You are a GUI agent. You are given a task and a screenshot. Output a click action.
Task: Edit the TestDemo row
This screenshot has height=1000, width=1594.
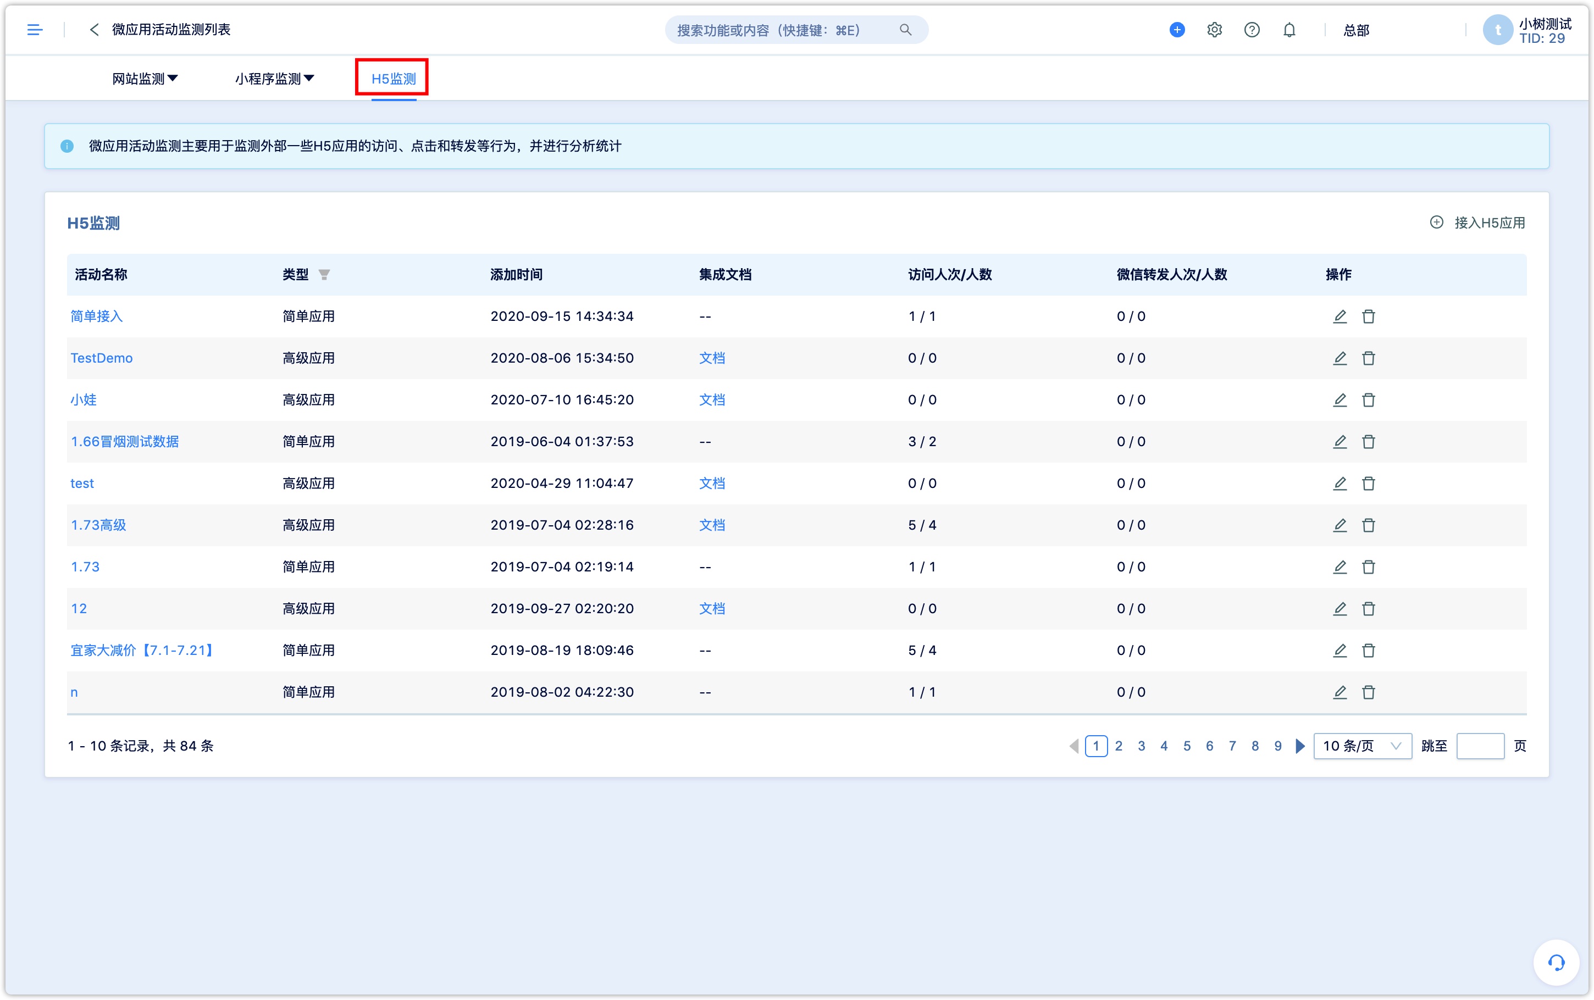pos(1340,358)
